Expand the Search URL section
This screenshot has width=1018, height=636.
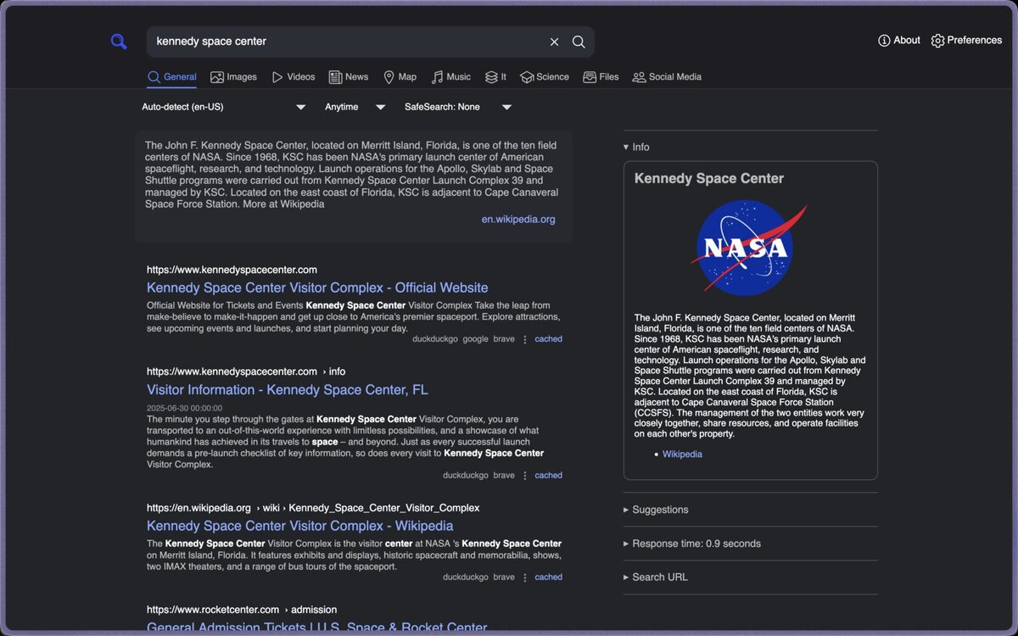coord(656,577)
